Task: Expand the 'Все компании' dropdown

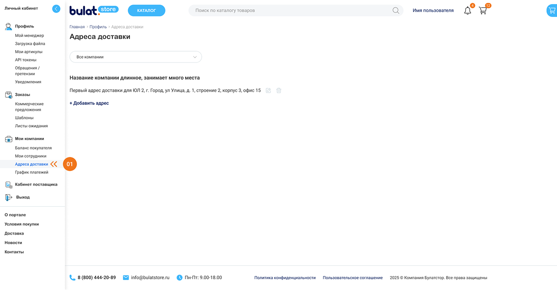Action: 136,57
